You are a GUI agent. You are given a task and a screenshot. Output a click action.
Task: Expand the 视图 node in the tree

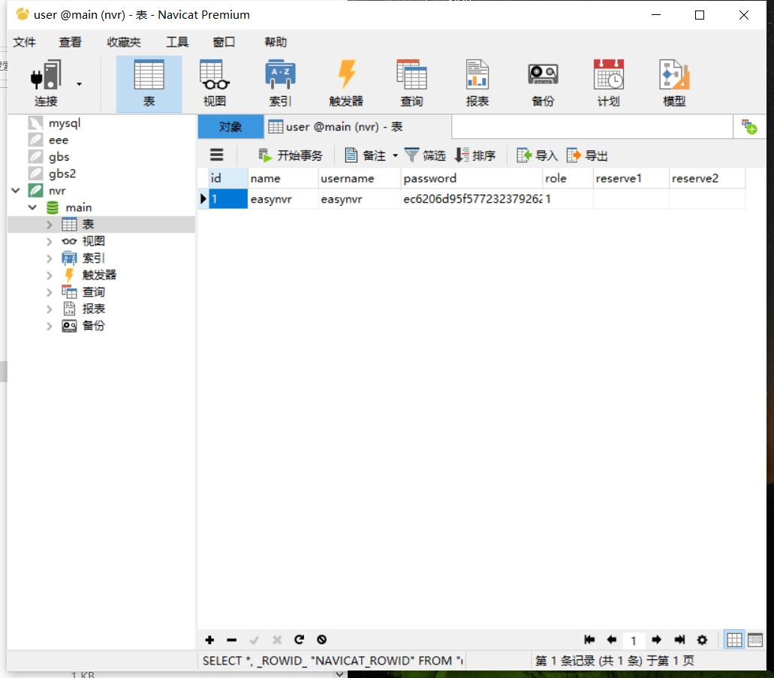pyautogui.click(x=50, y=241)
